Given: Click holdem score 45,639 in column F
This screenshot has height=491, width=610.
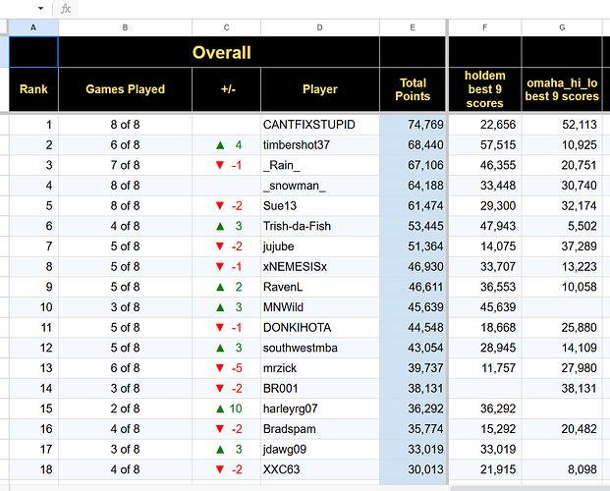Looking at the screenshot, I should tap(484, 307).
